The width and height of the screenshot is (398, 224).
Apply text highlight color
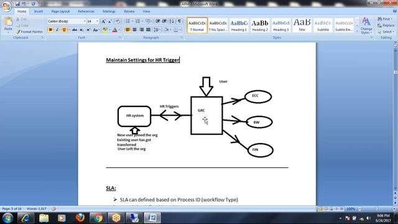point(104,30)
